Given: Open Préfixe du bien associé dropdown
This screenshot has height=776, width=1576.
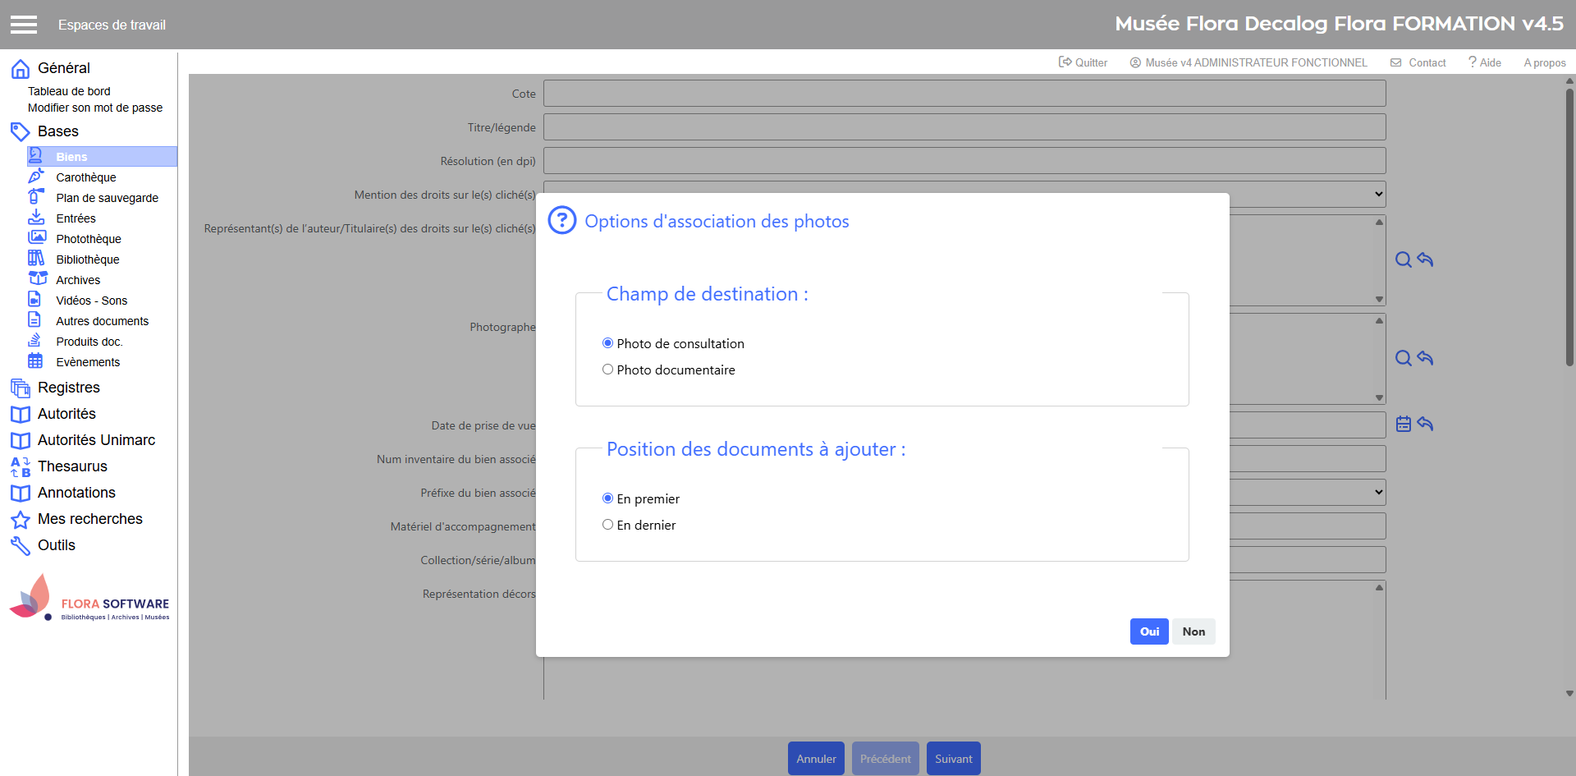Looking at the screenshot, I should tap(1377, 493).
